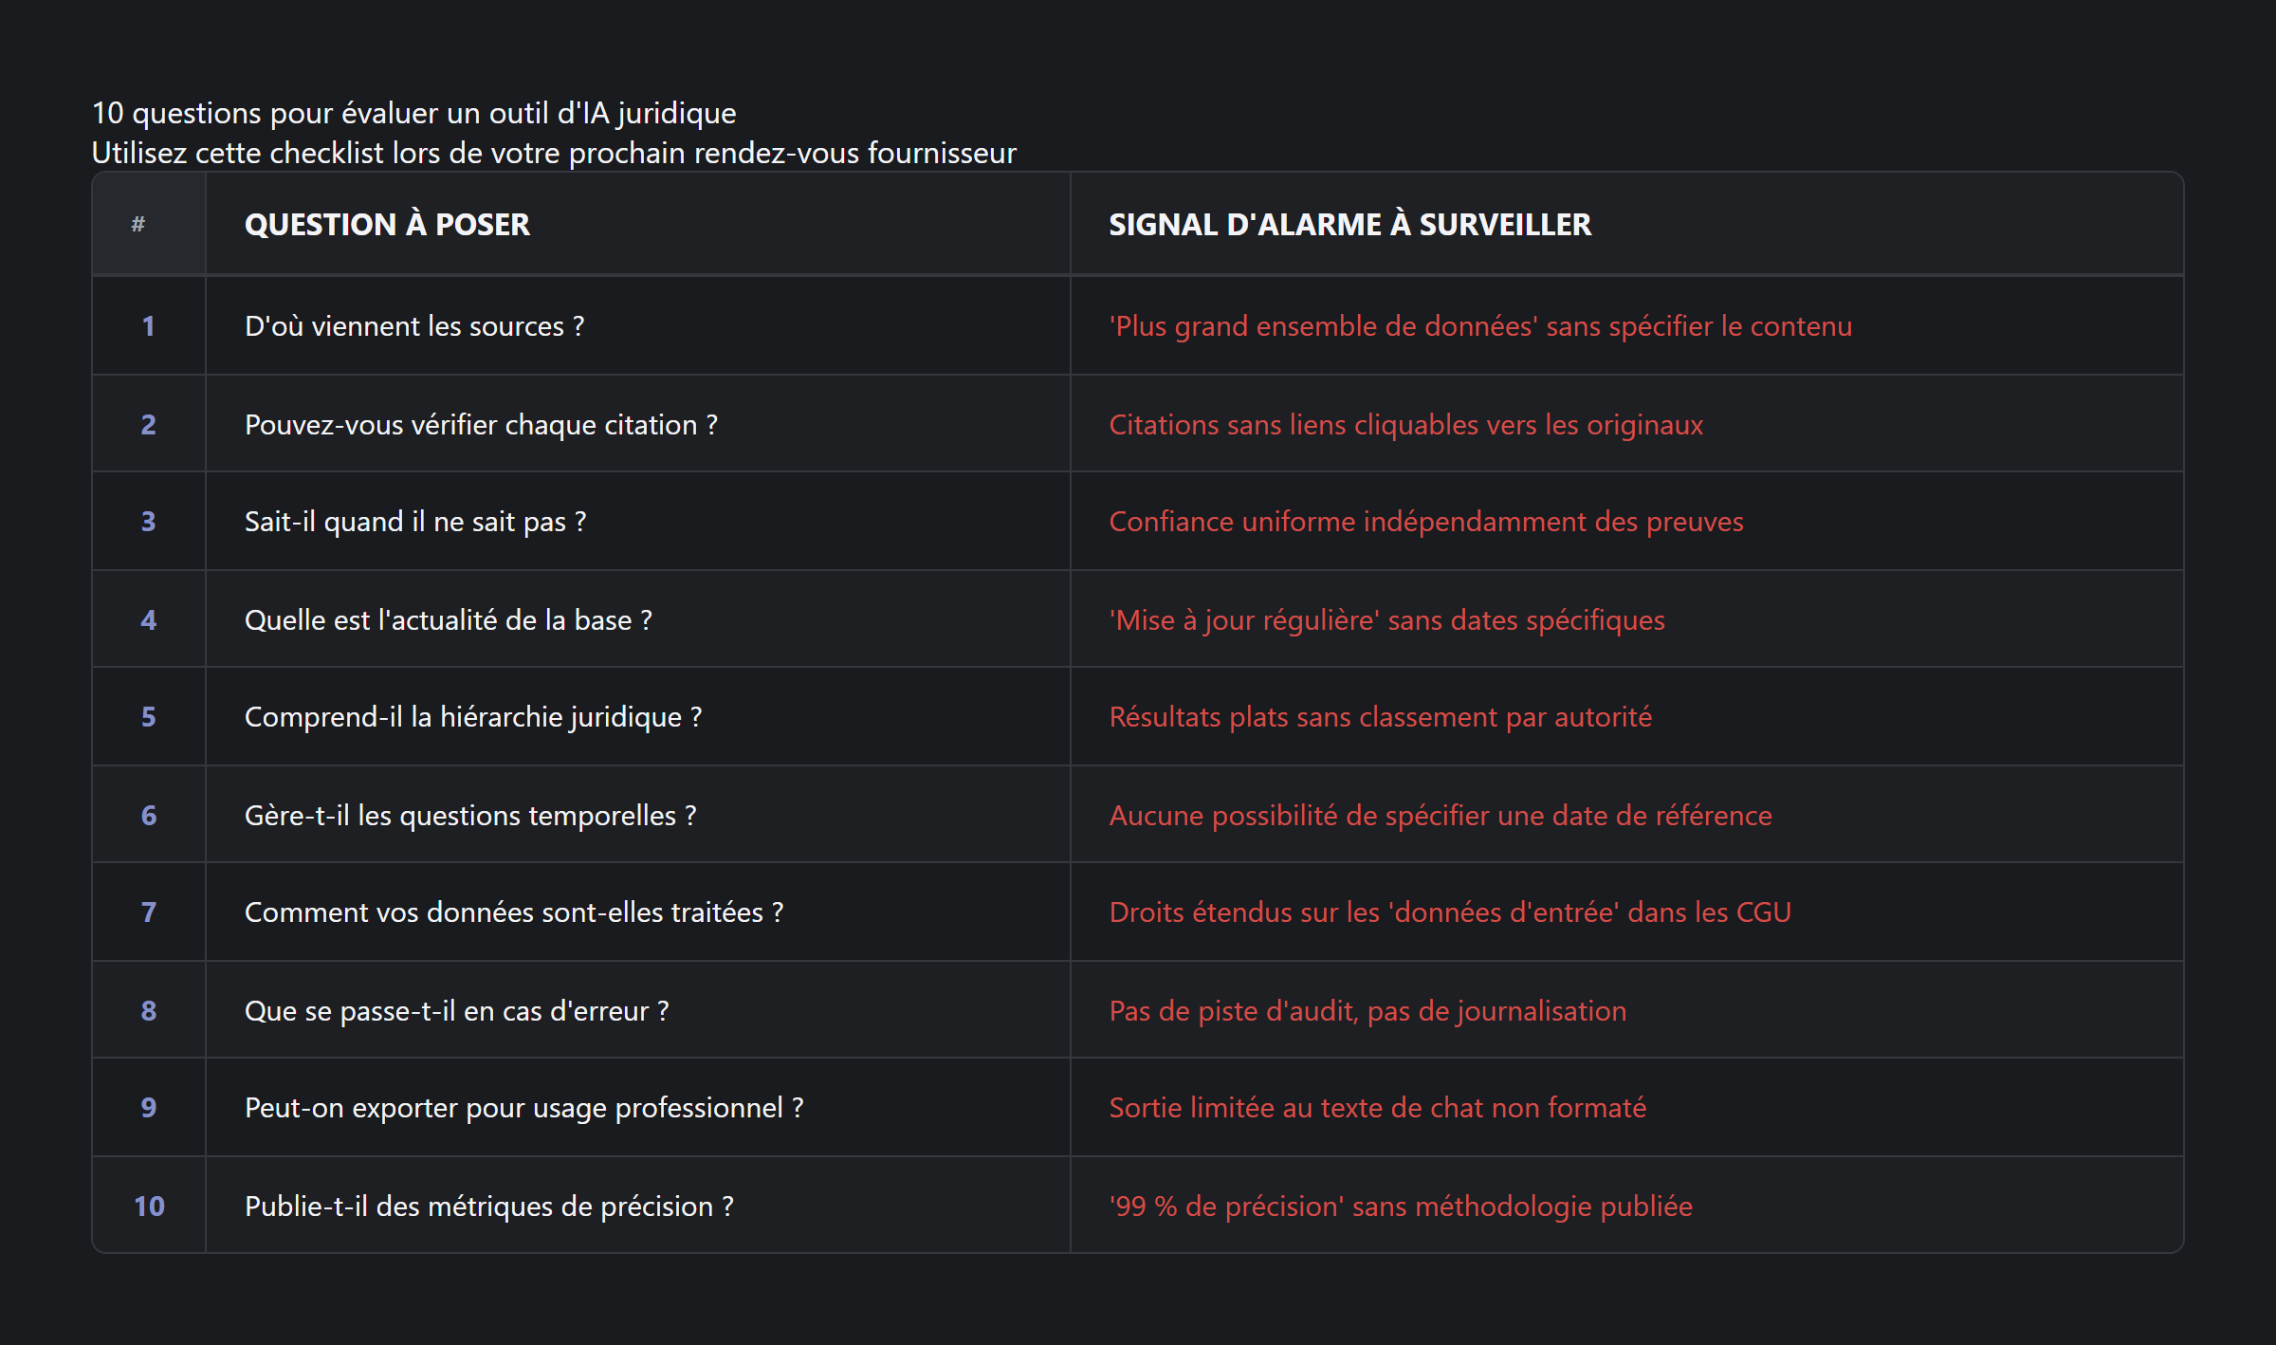The height and width of the screenshot is (1345, 2276).
Task: Click the red warning about 'données d'entrée' in CGU
Action: [x=1450, y=912]
